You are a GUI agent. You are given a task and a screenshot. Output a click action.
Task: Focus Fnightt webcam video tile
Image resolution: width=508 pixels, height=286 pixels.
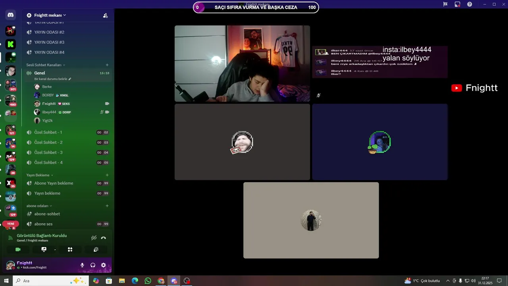coord(242,64)
